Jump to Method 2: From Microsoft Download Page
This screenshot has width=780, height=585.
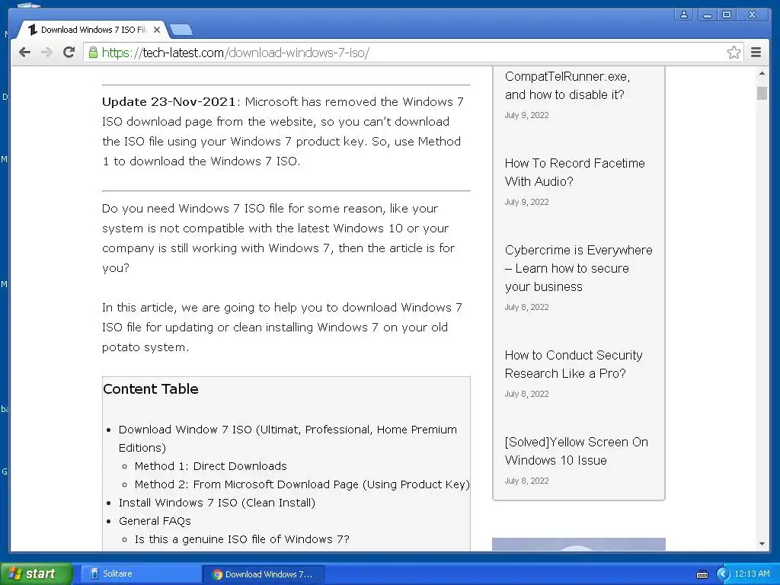[x=302, y=484]
